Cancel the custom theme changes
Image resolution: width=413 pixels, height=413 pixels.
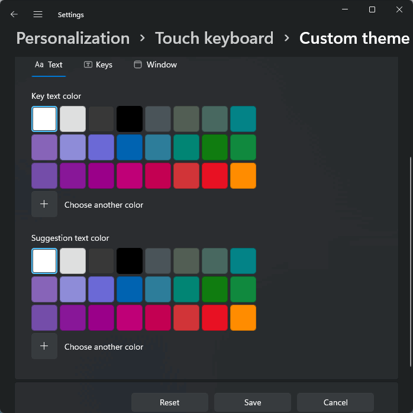click(335, 402)
